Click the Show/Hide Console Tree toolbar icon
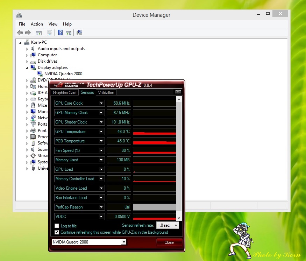The height and width of the screenshot is (261, 306). tap(38, 33)
